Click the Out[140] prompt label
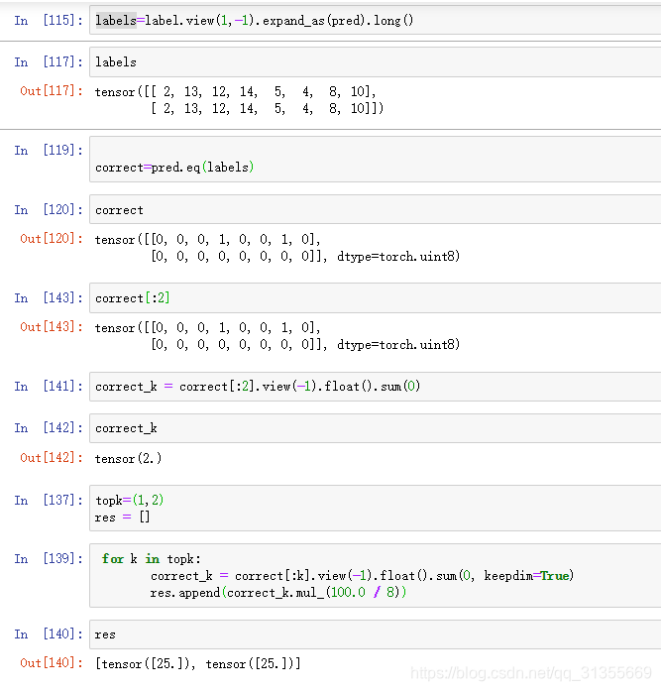 52,663
